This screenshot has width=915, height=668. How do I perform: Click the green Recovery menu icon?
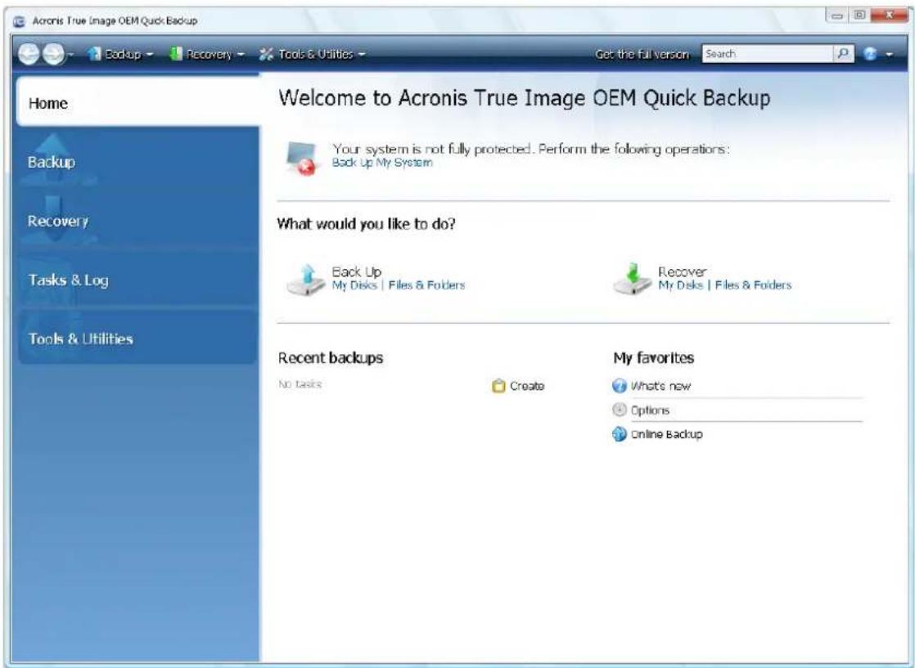pos(176,54)
